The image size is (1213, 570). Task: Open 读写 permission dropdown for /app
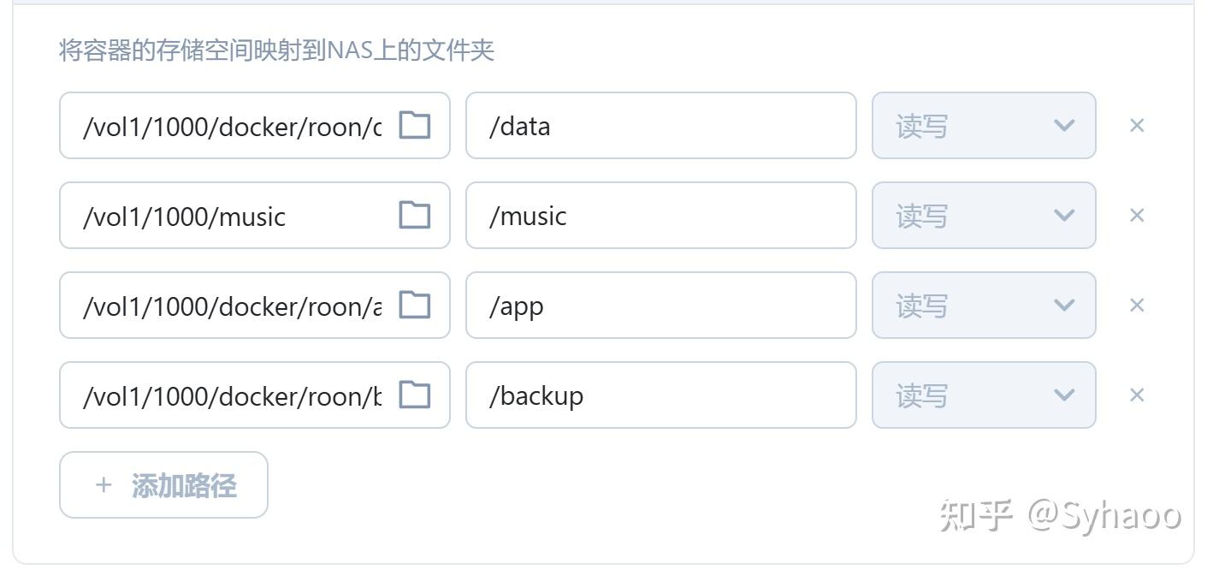[984, 306]
